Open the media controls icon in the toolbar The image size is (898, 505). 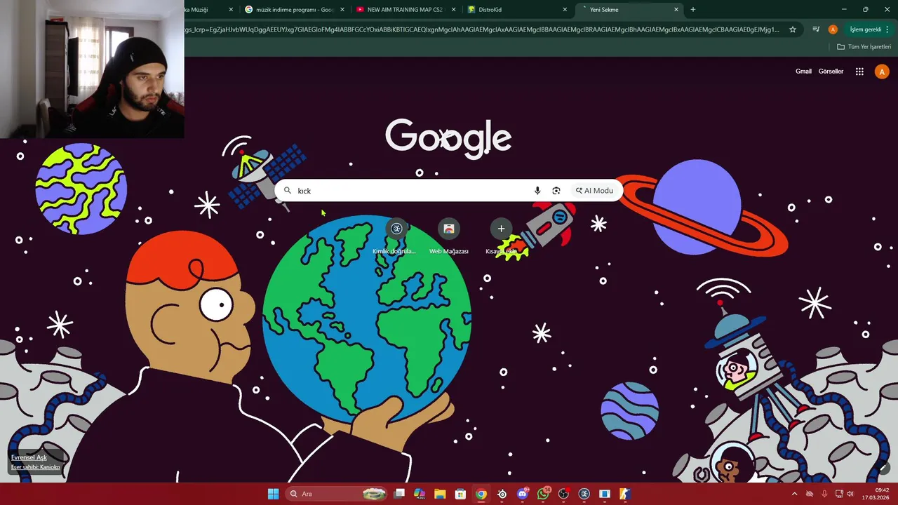pos(816,29)
